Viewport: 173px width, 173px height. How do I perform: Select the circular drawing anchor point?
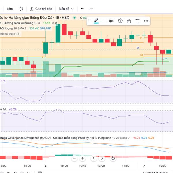(138, 48)
